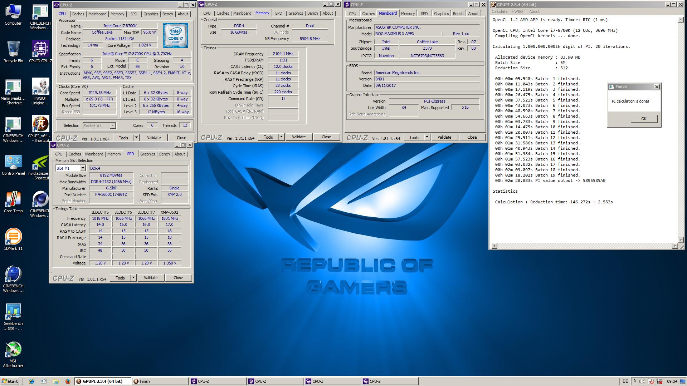The height and width of the screenshot is (386, 687).
Task: Open Windows Explorer folder in quick launch
Action: tap(56, 381)
